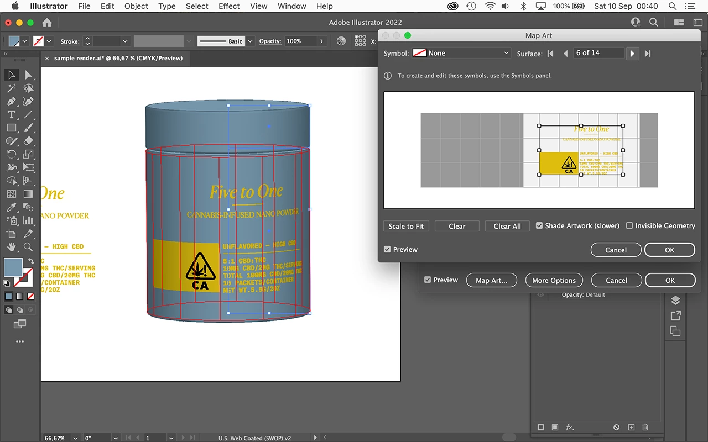
Task: Open the Arrange Documents icon
Action: 679,23
